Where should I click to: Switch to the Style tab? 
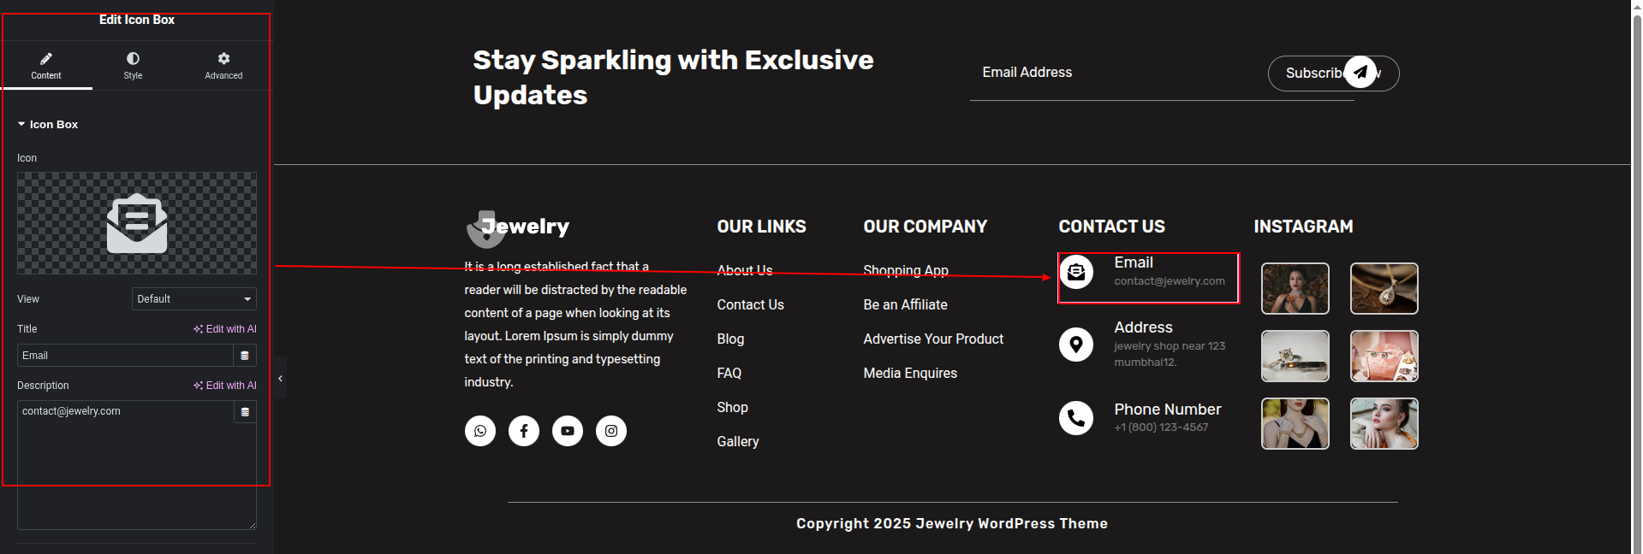click(x=133, y=66)
